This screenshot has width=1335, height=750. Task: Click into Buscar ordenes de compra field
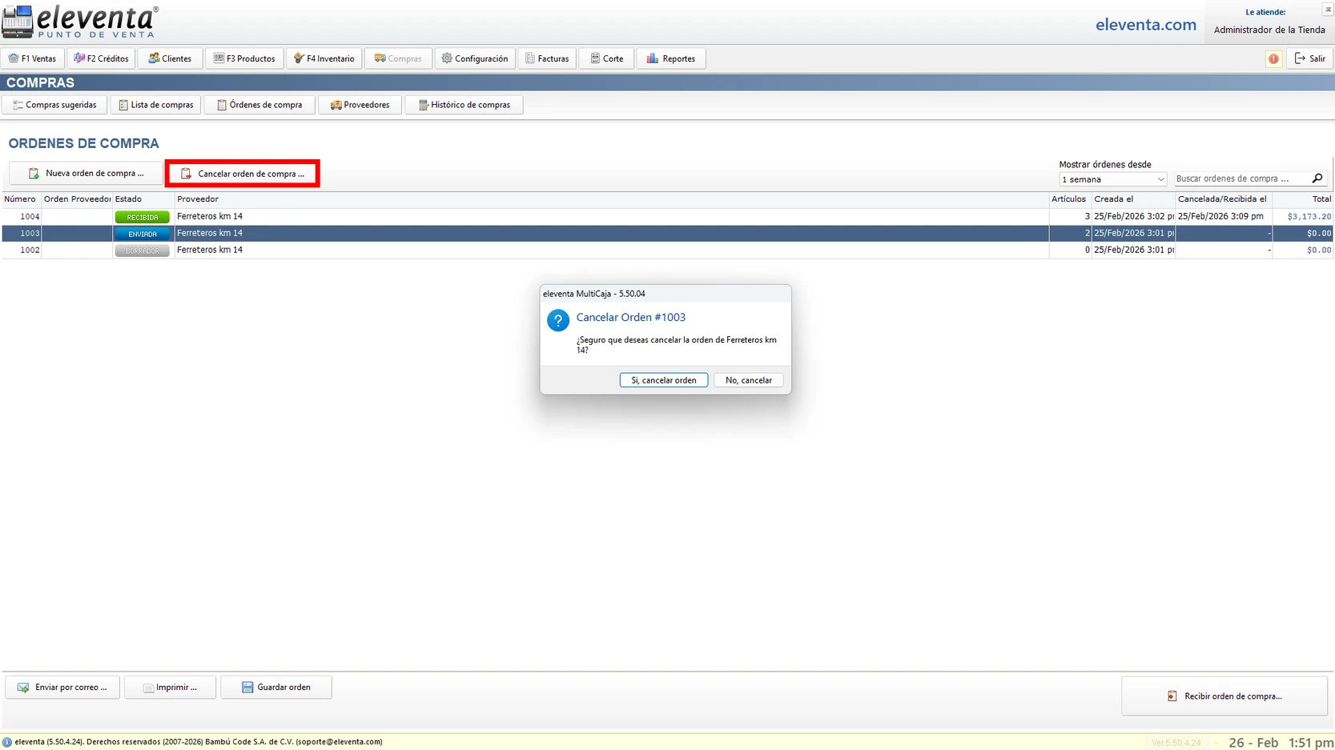click(x=1241, y=178)
